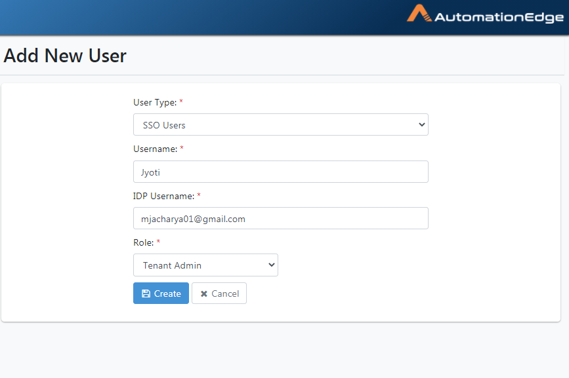This screenshot has height=378, width=569.
Task: Click the red asterisk beside IDP Username
Action: click(x=199, y=195)
